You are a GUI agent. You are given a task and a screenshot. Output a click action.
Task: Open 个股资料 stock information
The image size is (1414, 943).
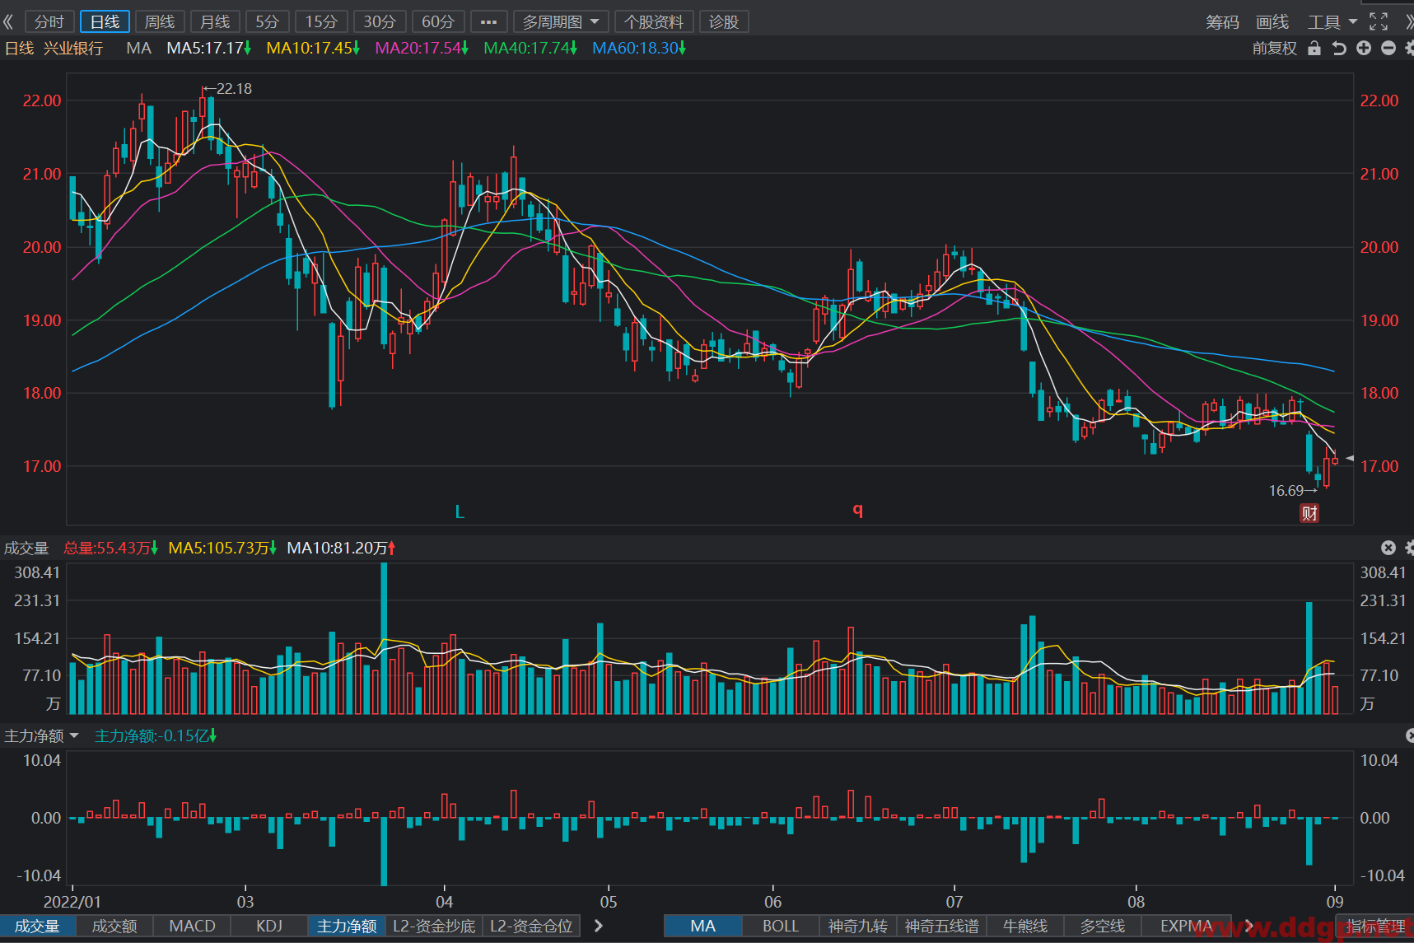(x=654, y=21)
